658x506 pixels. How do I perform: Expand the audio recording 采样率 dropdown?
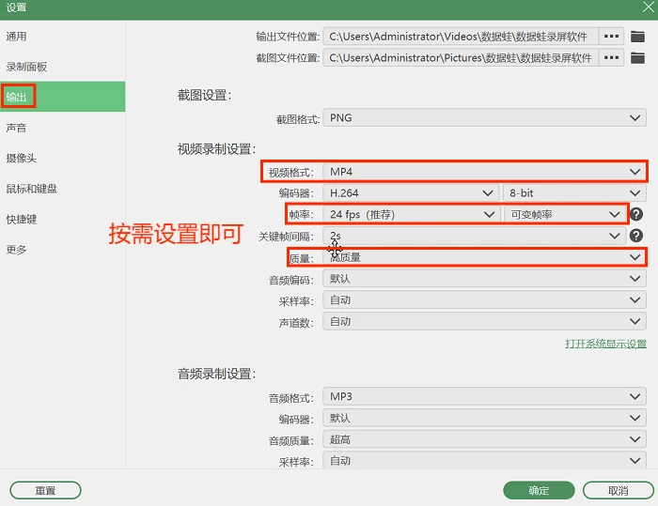(484, 460)
